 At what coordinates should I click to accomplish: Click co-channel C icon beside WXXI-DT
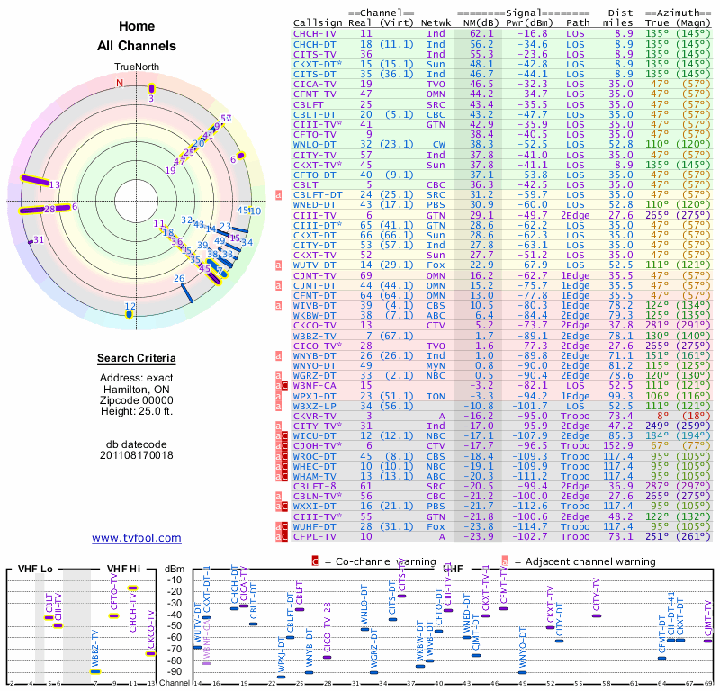pyautogui.click(x=284, y=506)
